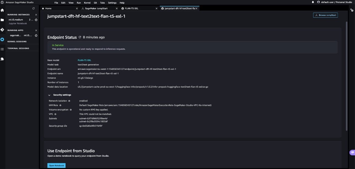Open the default-user / Personal Studio menu
Screen dimensions: 355x169
point(334,2)
